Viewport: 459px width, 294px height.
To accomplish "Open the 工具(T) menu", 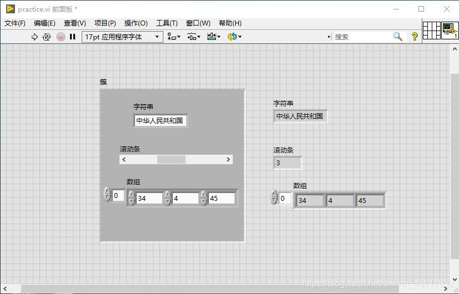I will [x=167, y=23].
